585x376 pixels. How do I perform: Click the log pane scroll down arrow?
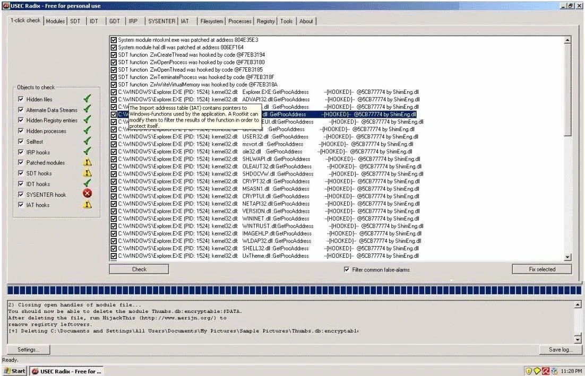point(578,339)
